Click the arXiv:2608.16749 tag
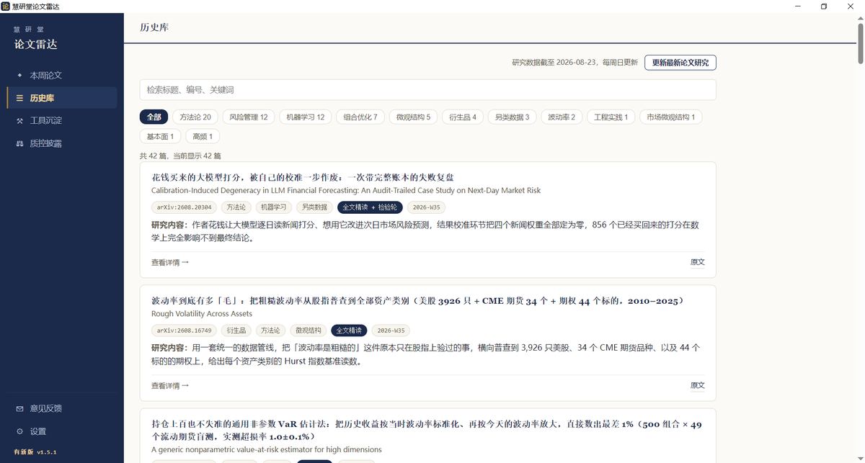The width and height of the screenshot is (865, 463). coord(184,331)
